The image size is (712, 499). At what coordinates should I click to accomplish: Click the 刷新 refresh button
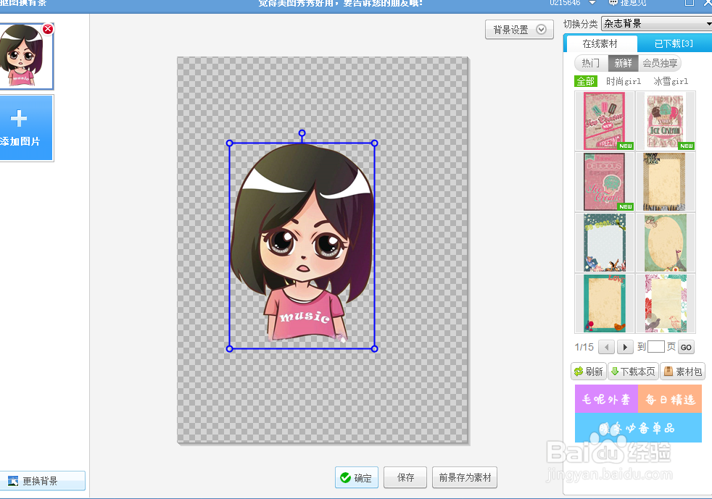click(x=589, y=372)
